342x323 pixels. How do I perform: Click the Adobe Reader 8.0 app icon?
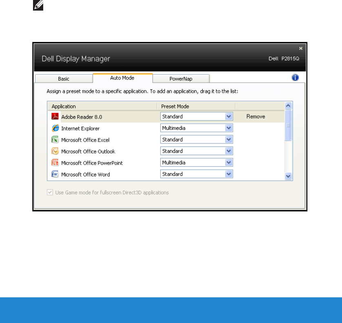(55, 116)
